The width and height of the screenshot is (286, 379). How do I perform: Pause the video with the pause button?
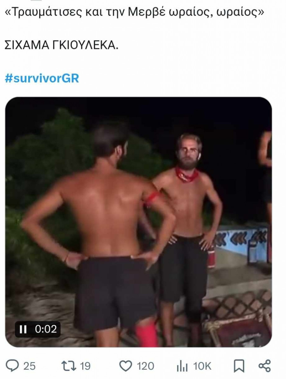coord(23,329)
